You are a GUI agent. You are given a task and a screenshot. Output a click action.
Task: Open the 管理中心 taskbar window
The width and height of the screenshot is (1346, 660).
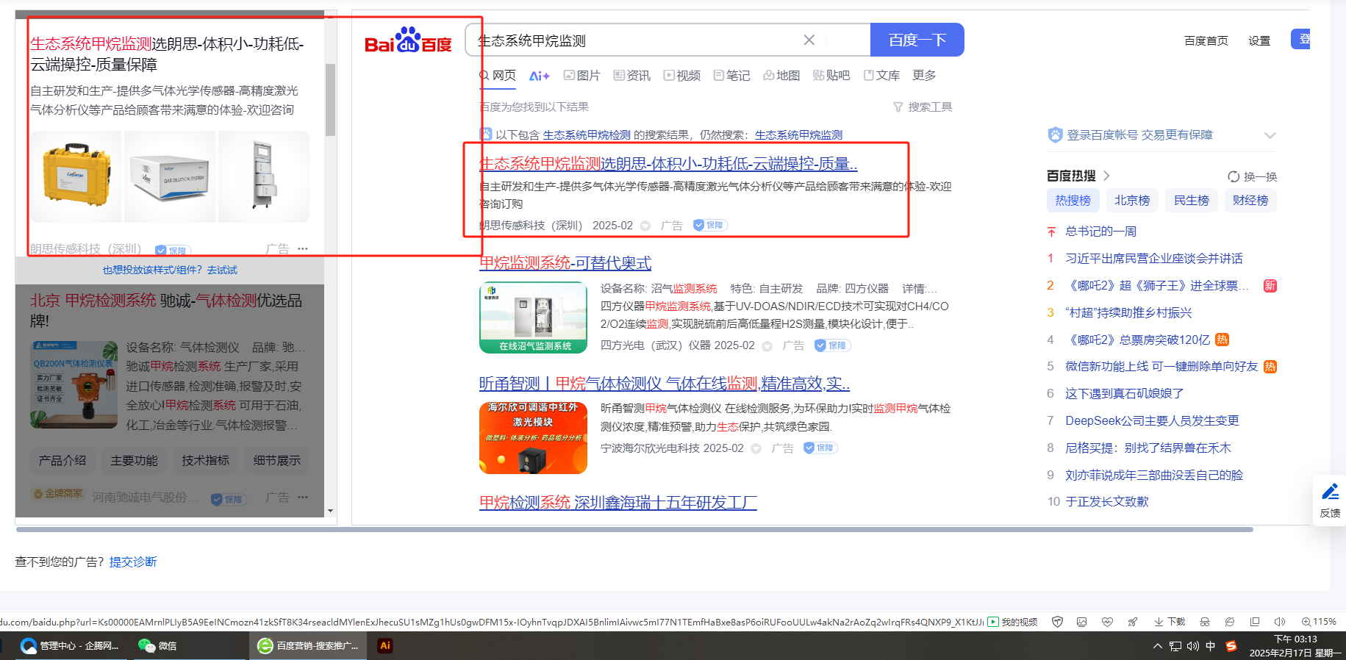70,645
